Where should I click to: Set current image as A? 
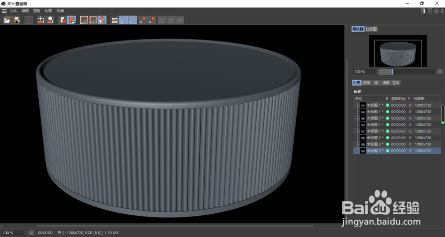pos(142,20)
